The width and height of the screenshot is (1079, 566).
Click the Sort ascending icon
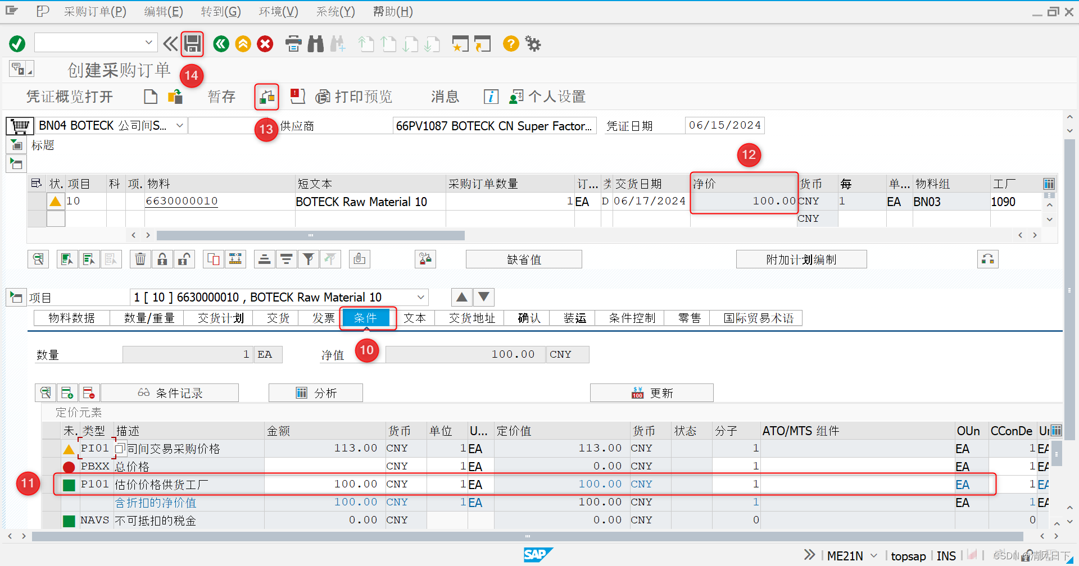point(264,259)
